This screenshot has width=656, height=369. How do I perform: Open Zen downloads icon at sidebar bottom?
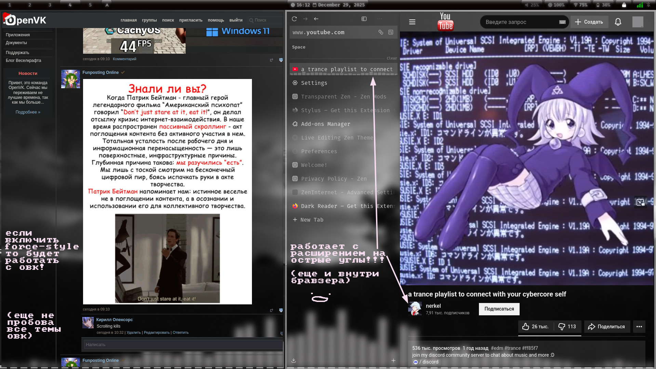294,360
